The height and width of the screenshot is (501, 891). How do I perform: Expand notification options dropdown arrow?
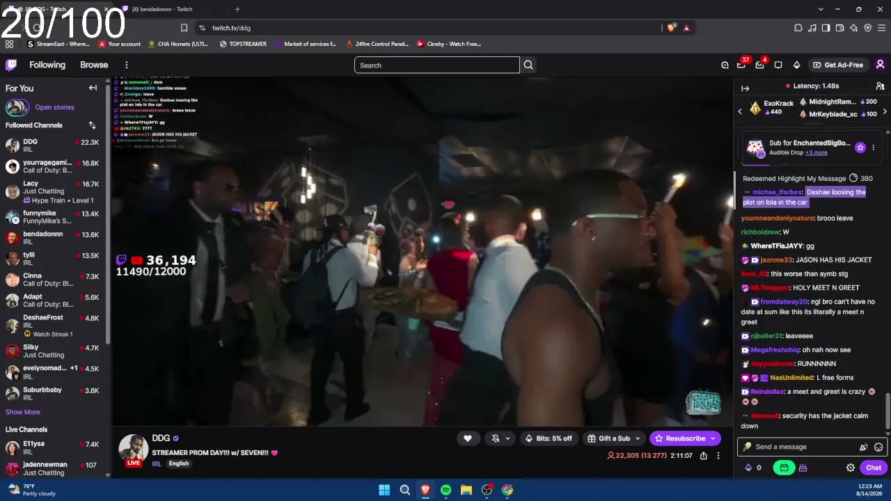point(507,438)
